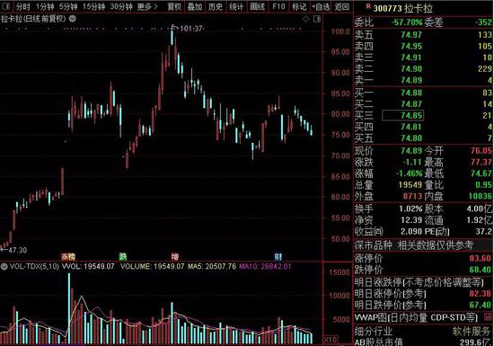Viewport: 494px width, 346px height.
Task: Click the 委比 -57.70% value
Action: tap(406, 22)
